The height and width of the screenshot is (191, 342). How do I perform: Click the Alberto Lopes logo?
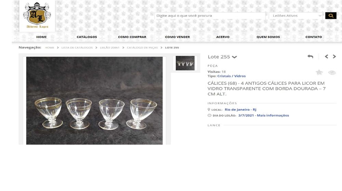pos(37,16)
